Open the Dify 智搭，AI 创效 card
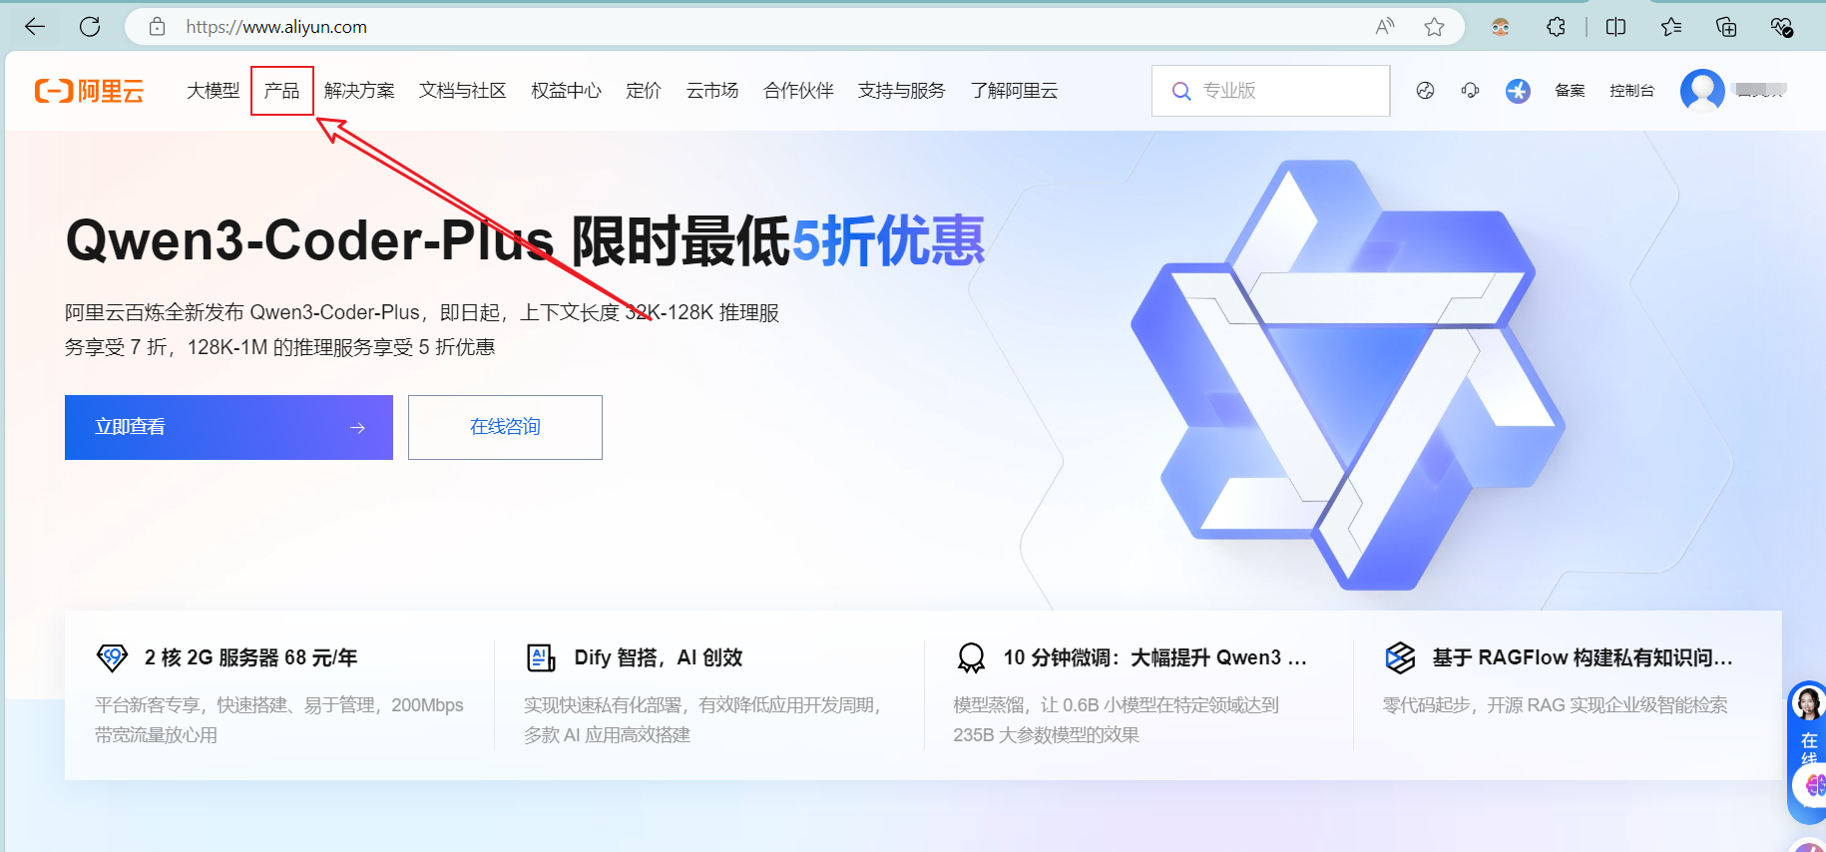Image resolution: width=1826 pixels, height=852 pixels. [708, 694]
